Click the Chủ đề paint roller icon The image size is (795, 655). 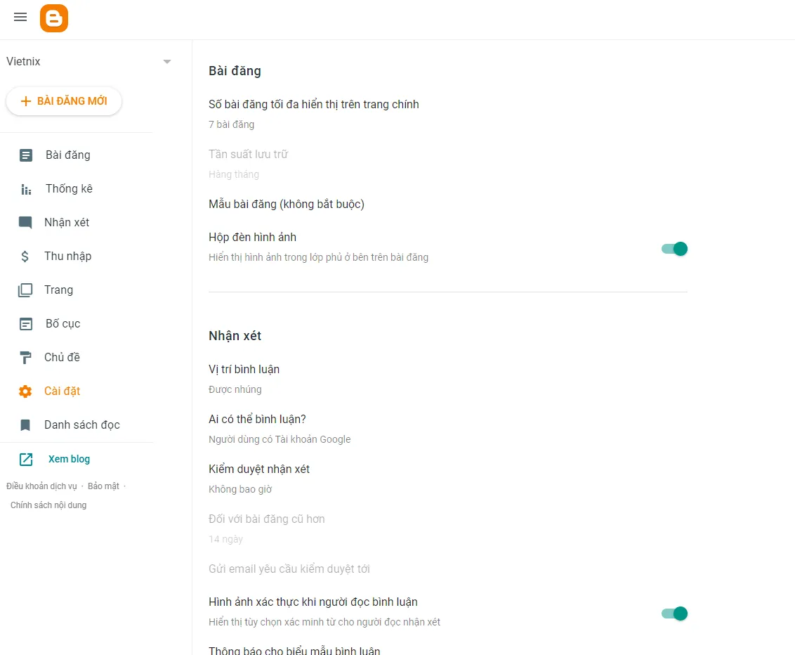point(25,358)
